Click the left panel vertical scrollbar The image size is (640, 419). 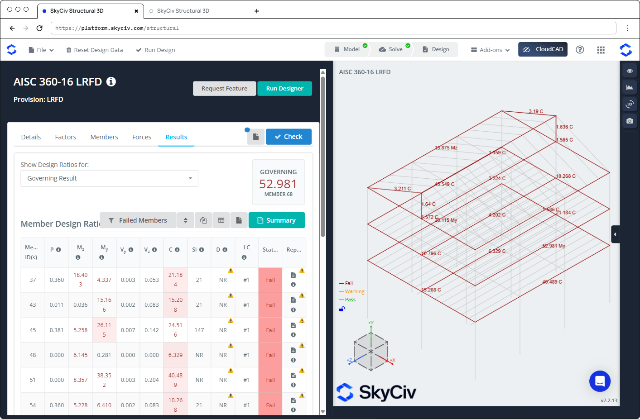323,156
